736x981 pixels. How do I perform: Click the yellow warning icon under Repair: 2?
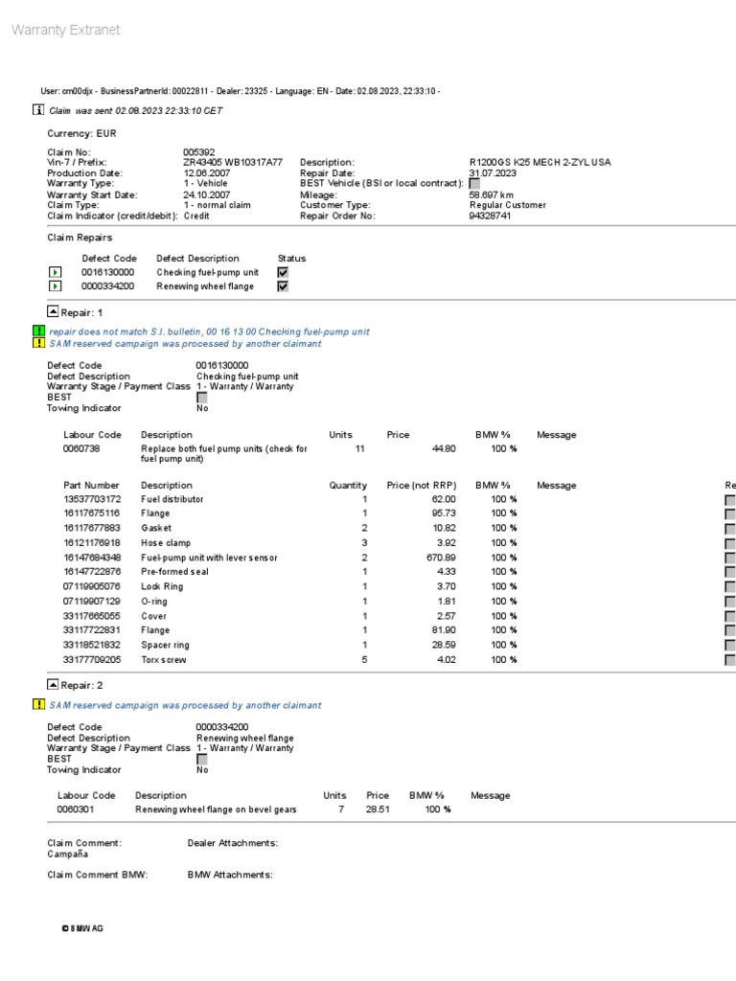click(x=38, y=704)
